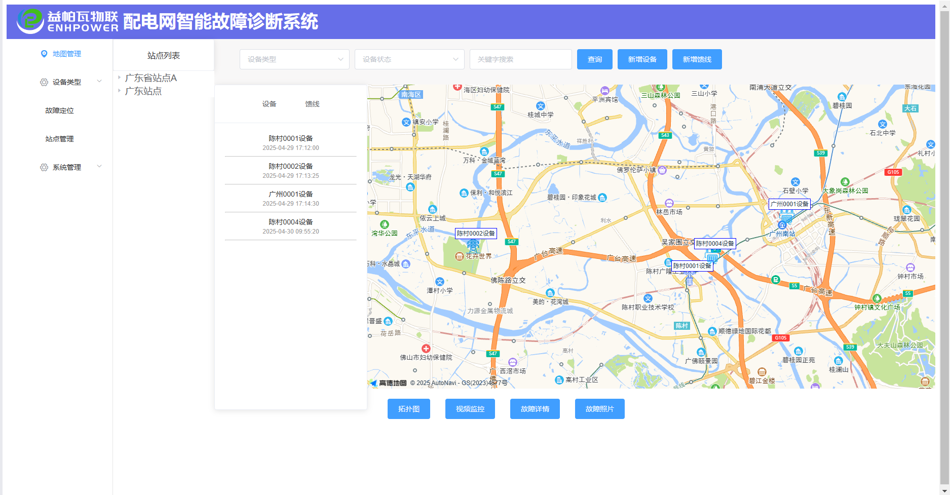The height and width of the screenshot is (495, 950).
Task: Click the 平洲宾馆 hotel icon on map
Action: pos(605,91)
